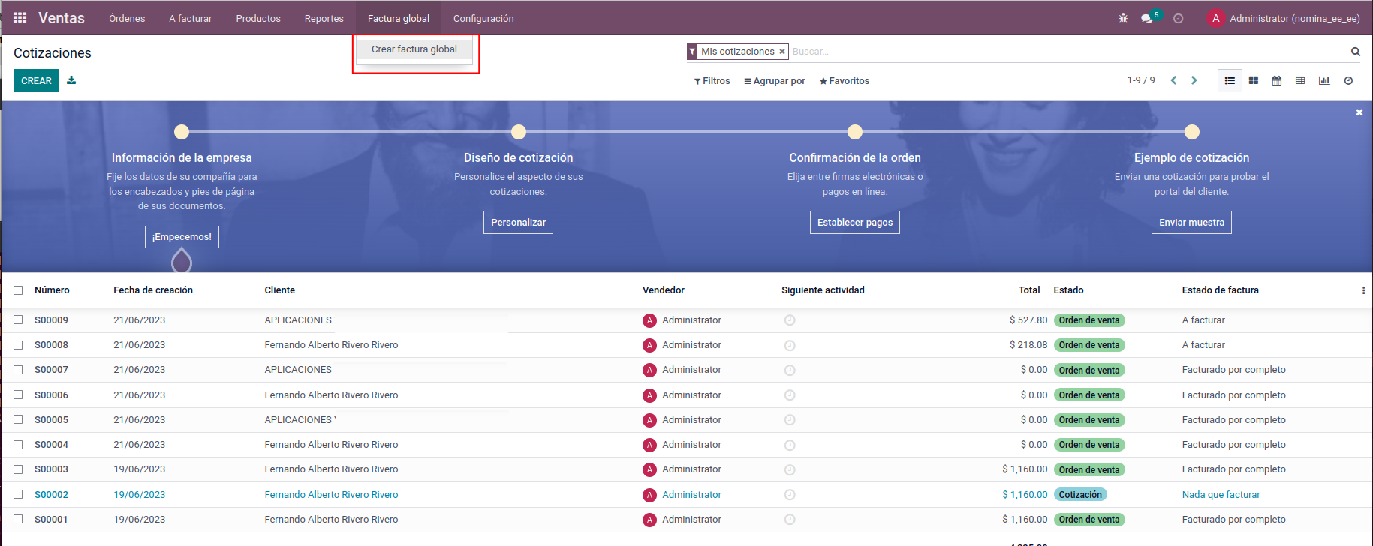This screenshot has height=546, width=1373.
Task: Open the Reportes menu
Action: pyautogui.click(x=324, y=18)
